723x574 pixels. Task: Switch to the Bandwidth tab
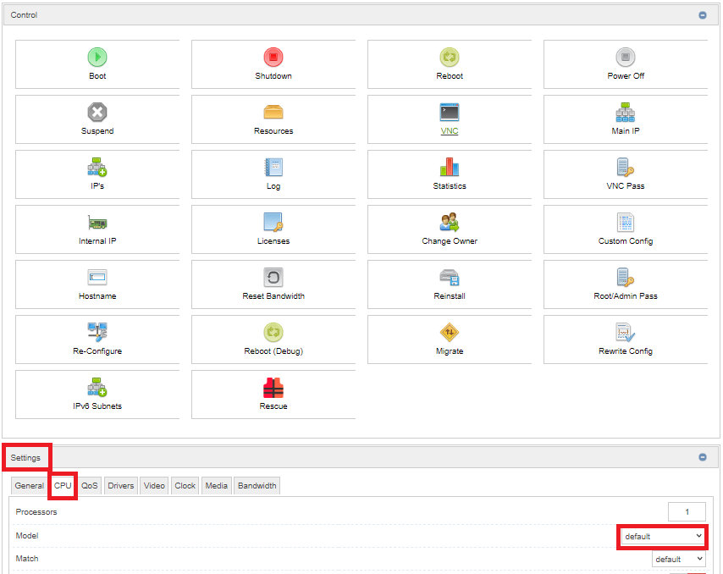[257, 486]
